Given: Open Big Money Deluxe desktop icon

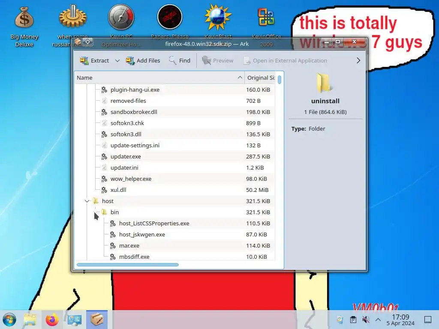Looking at the screenshot, I should (24, 27).
